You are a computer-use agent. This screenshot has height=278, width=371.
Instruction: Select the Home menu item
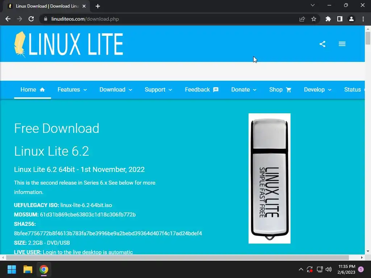tap(33, 90)
